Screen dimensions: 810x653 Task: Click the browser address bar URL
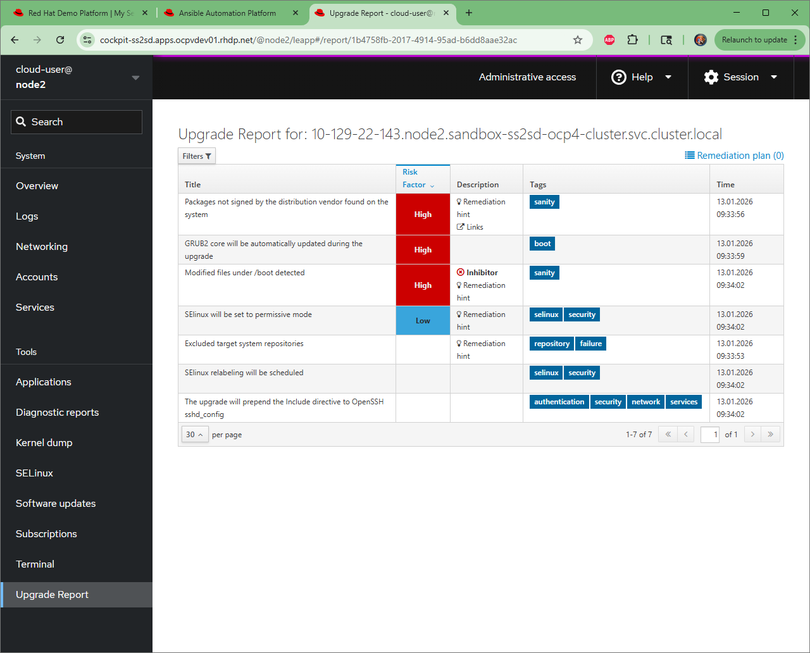point(309,40)
